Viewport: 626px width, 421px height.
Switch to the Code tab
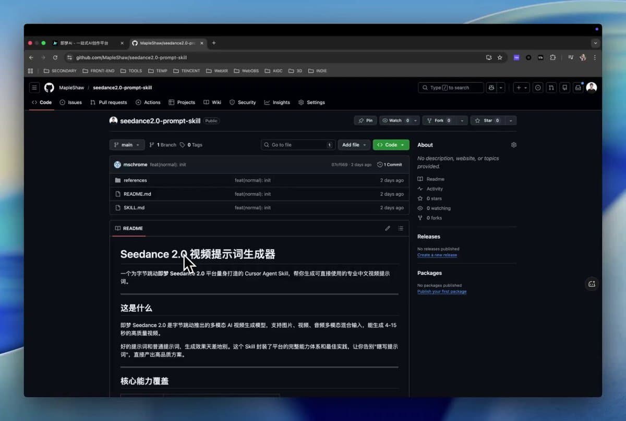tap(42, 102)
